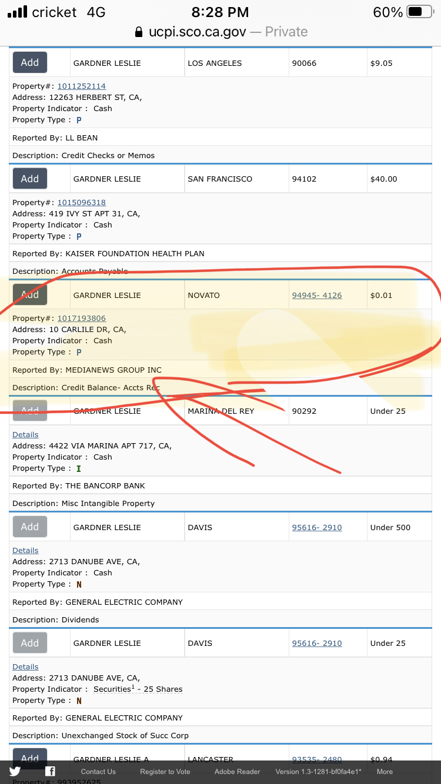Image resolution: width=441 pixels, height=784 pixels.
Task: Open the More footer menu
Action: pyautogui.click(x=385, y=772)
